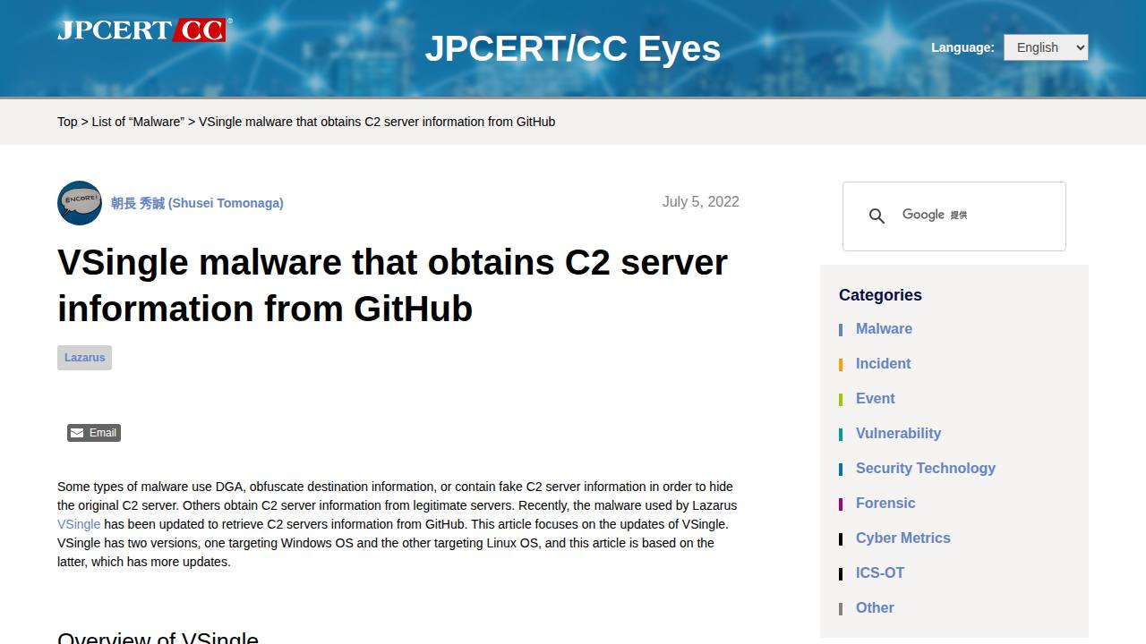Open author Shusei Tomonaga's profile link
The width and height of the screenshot is (1146, 644).
(197, 203)
